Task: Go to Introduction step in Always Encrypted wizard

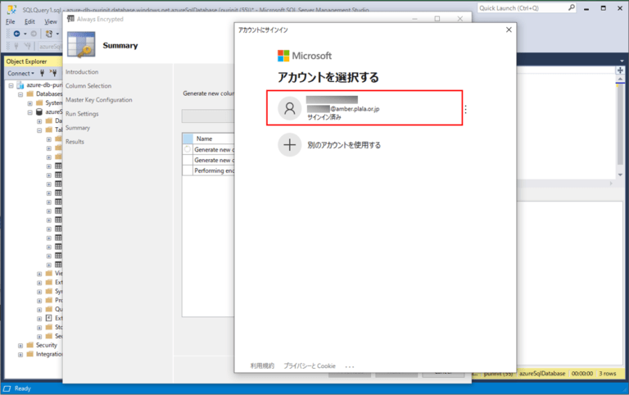Action: click(82, 72)
